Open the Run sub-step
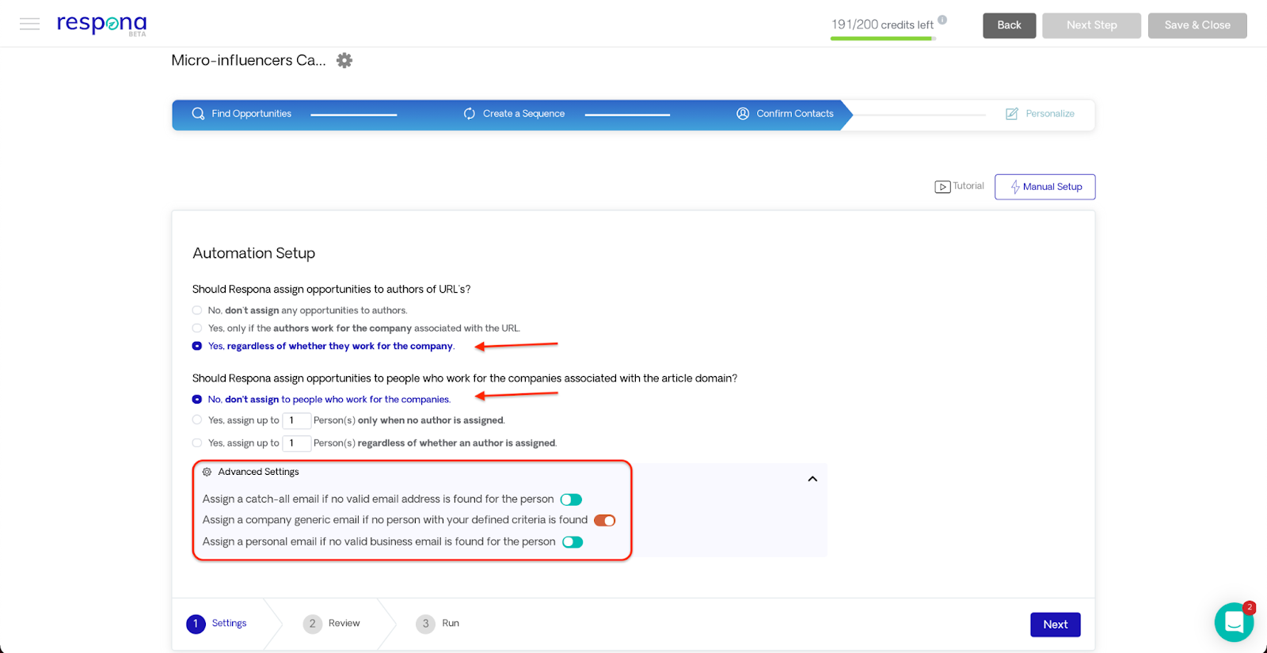 pyautogui.click(x=438, y=624)
